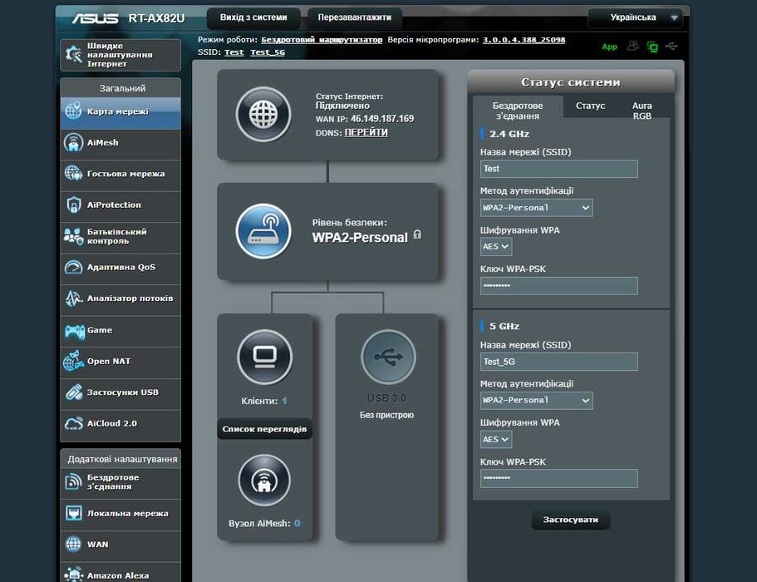757x582 pixels.
Task: Open the Open NAT icon
Action: point(73,361)
